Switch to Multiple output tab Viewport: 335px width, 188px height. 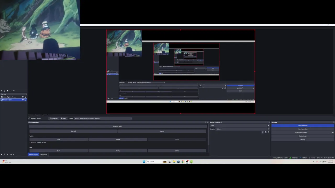click(33, 154)
